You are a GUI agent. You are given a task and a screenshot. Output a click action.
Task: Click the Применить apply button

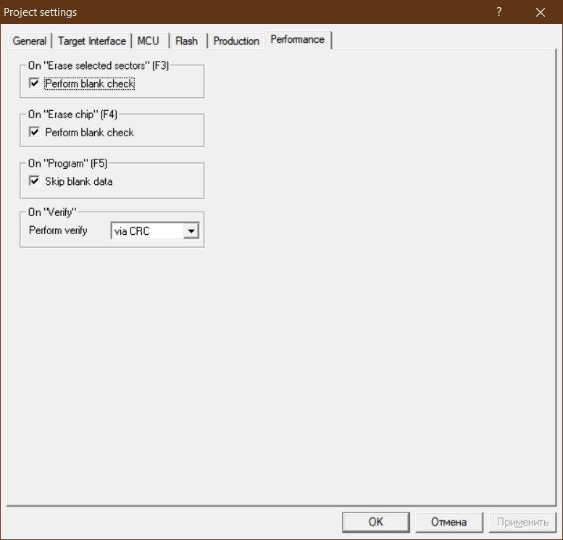pyautogui.click(x=522, y=522)
